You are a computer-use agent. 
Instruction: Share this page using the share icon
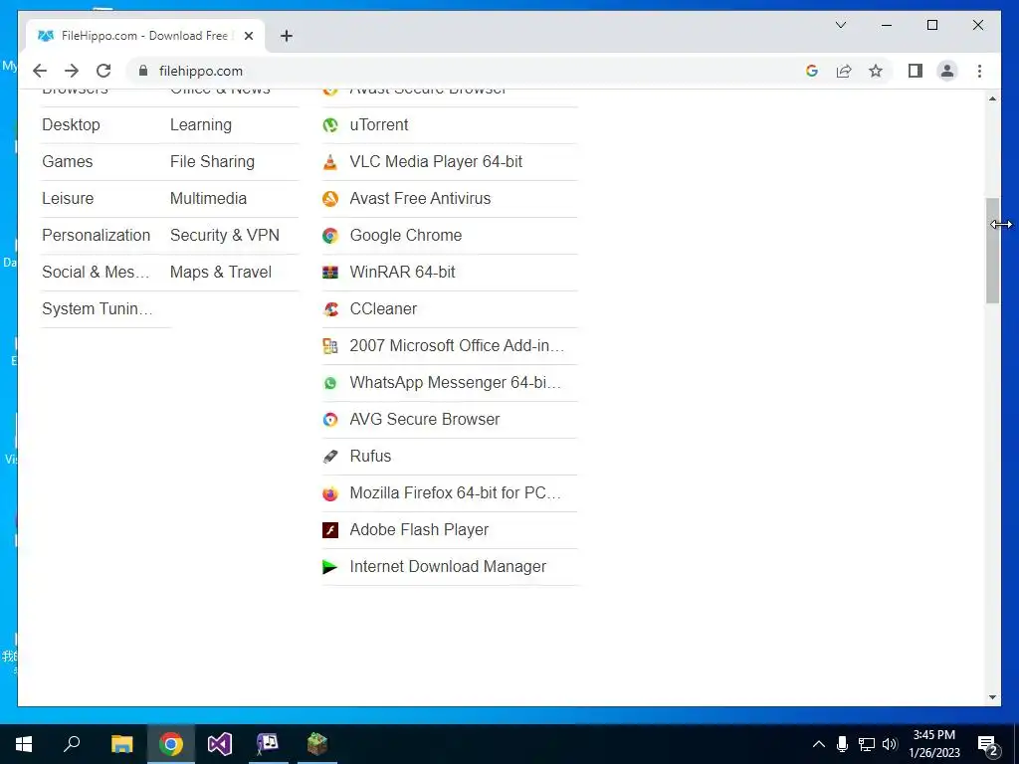tap(844, 71)
